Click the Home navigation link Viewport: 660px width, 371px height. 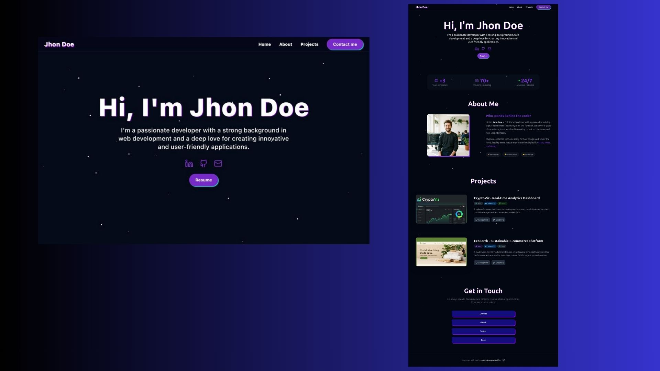(264, 44)
